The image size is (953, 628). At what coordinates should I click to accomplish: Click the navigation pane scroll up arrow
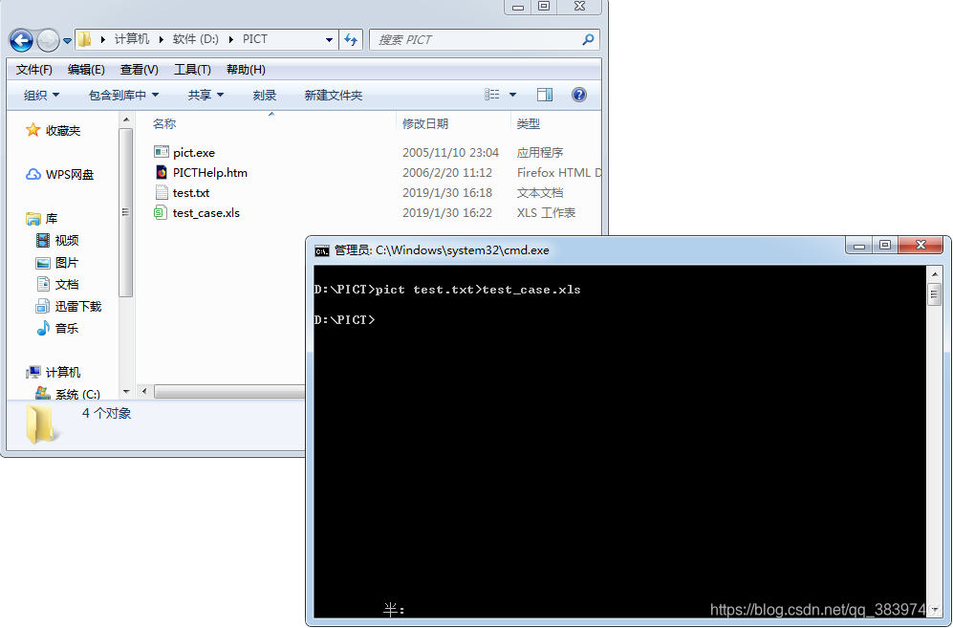[x=126, y=119]
